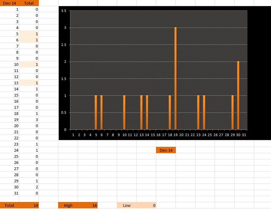Click the 3.5 label on the chart's vertical axis
271x209 pixels.
tap(64, 11)
